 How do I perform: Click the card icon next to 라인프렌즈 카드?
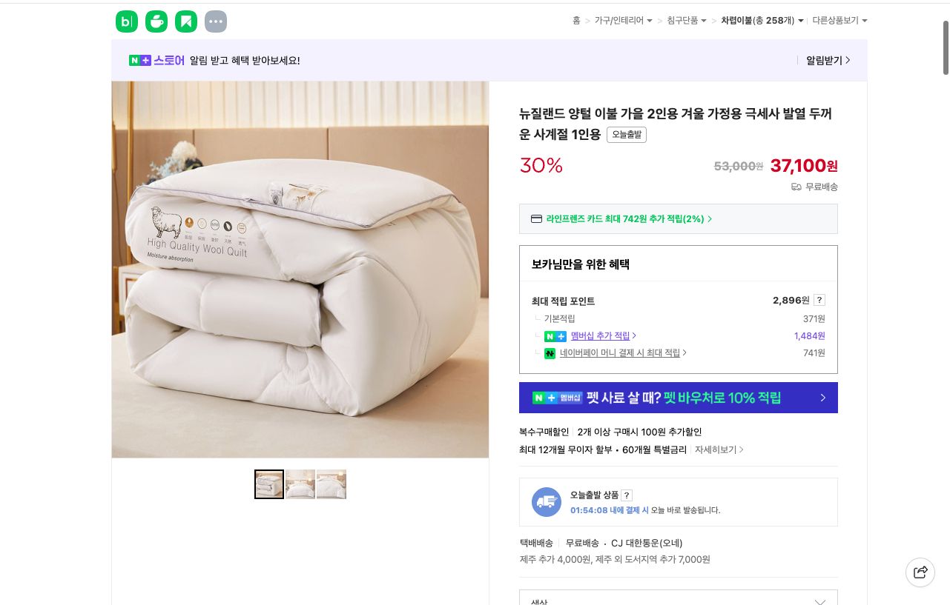click(x=536, y=218)
